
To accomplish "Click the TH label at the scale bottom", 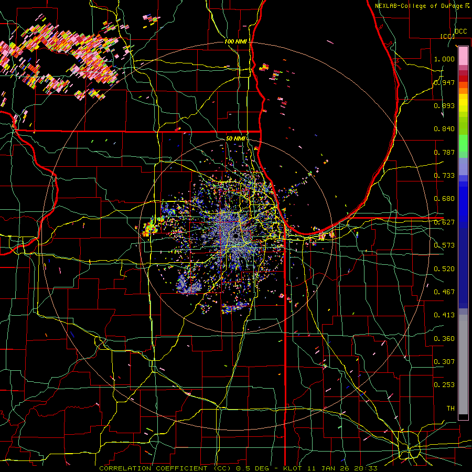I will click(x=450, y=409).
